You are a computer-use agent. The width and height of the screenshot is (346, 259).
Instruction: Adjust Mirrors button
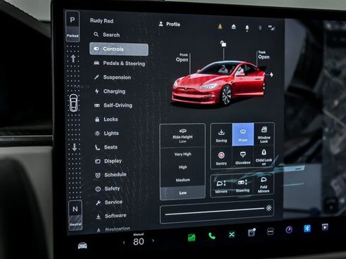(221, 186)
